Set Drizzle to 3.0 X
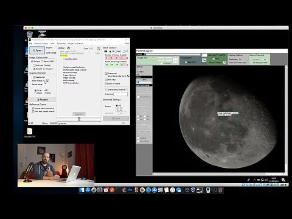Screen dimensions: 292x219 click(119, 110)
